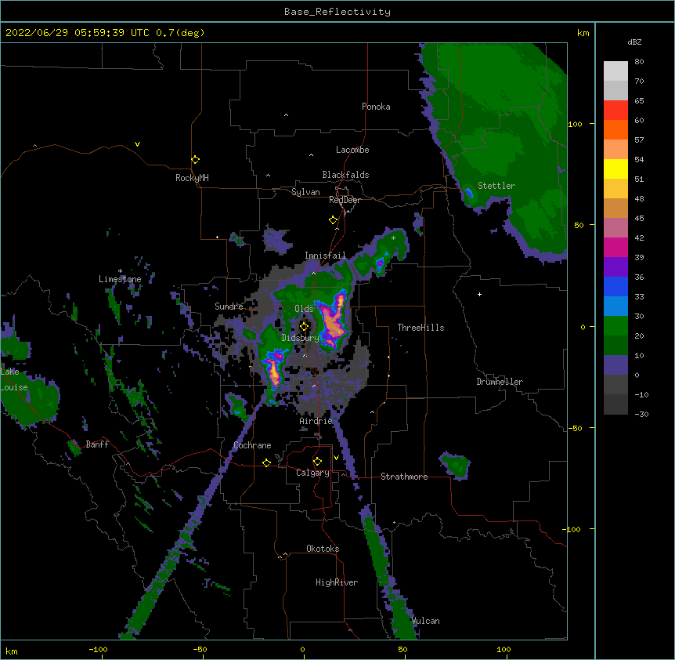Click the RockyMH label

click(192, 178)
